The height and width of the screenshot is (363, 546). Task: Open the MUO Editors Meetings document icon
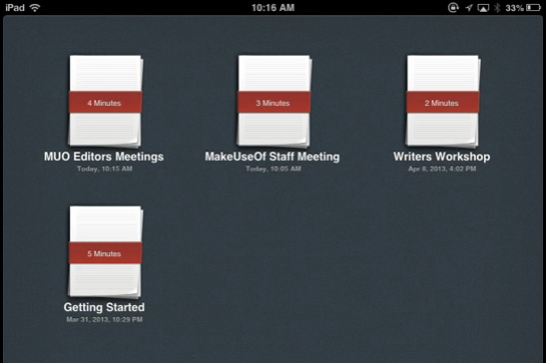[105, 101]
